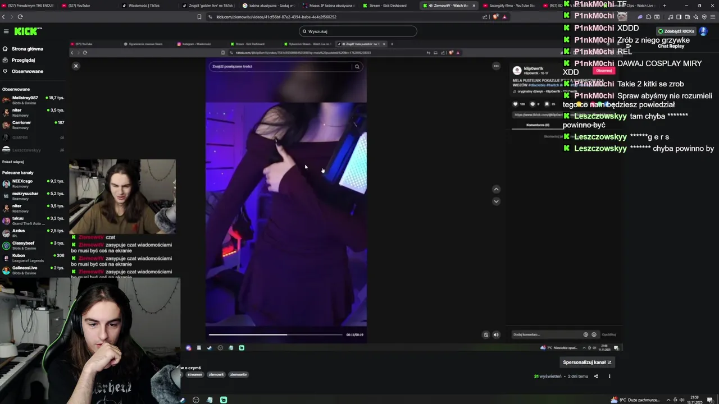This screenshot has height=404, width=719.
Task: Open takuu recommended channel
Action: (x=33, y=221)
